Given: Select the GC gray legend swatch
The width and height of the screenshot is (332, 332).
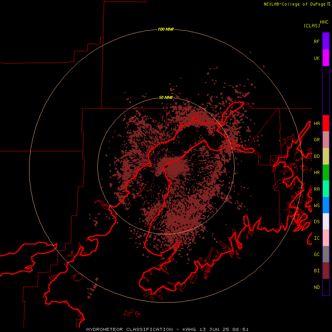Looking at the screenshot, I should pos(326,254).
